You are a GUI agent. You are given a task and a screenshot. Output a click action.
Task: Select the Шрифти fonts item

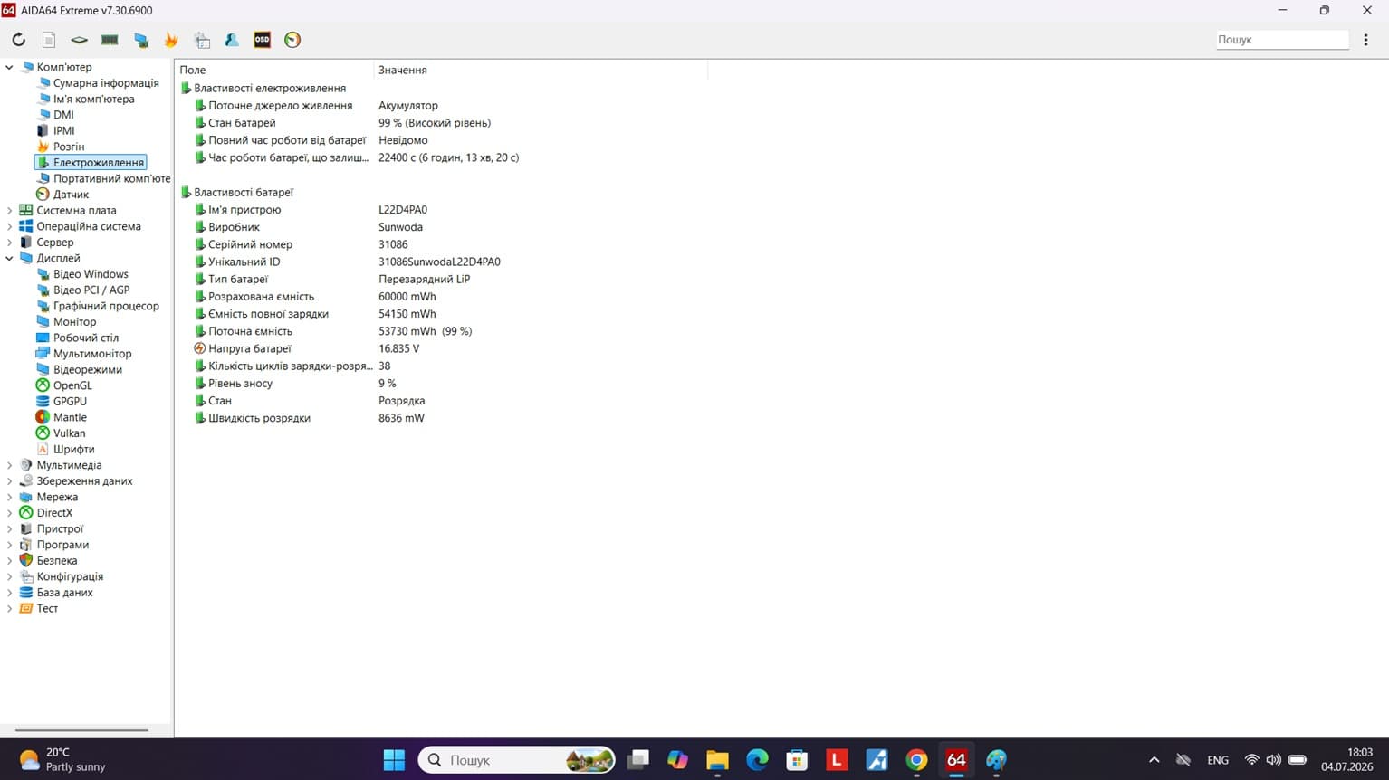[x=73, y=449]
